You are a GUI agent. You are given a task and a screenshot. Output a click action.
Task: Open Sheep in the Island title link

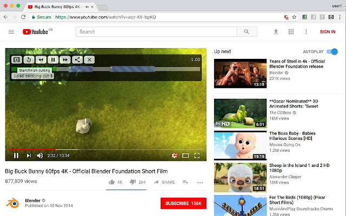[299, 168]
